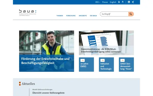Open the Inklusion und Technologie tile
153x96 pixels.
(106, 65)
